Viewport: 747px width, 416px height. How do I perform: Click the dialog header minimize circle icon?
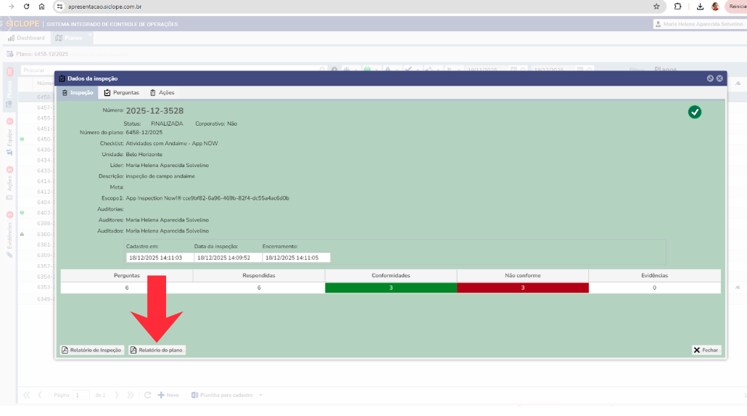point(710,78)
